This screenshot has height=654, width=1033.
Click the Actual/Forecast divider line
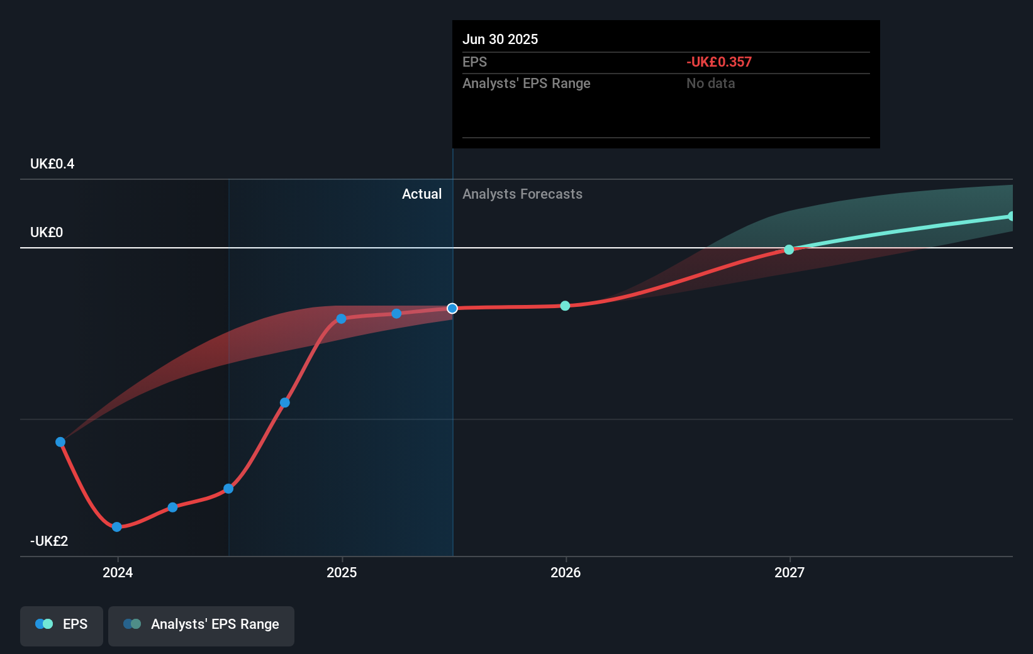(x=452, y=377)
